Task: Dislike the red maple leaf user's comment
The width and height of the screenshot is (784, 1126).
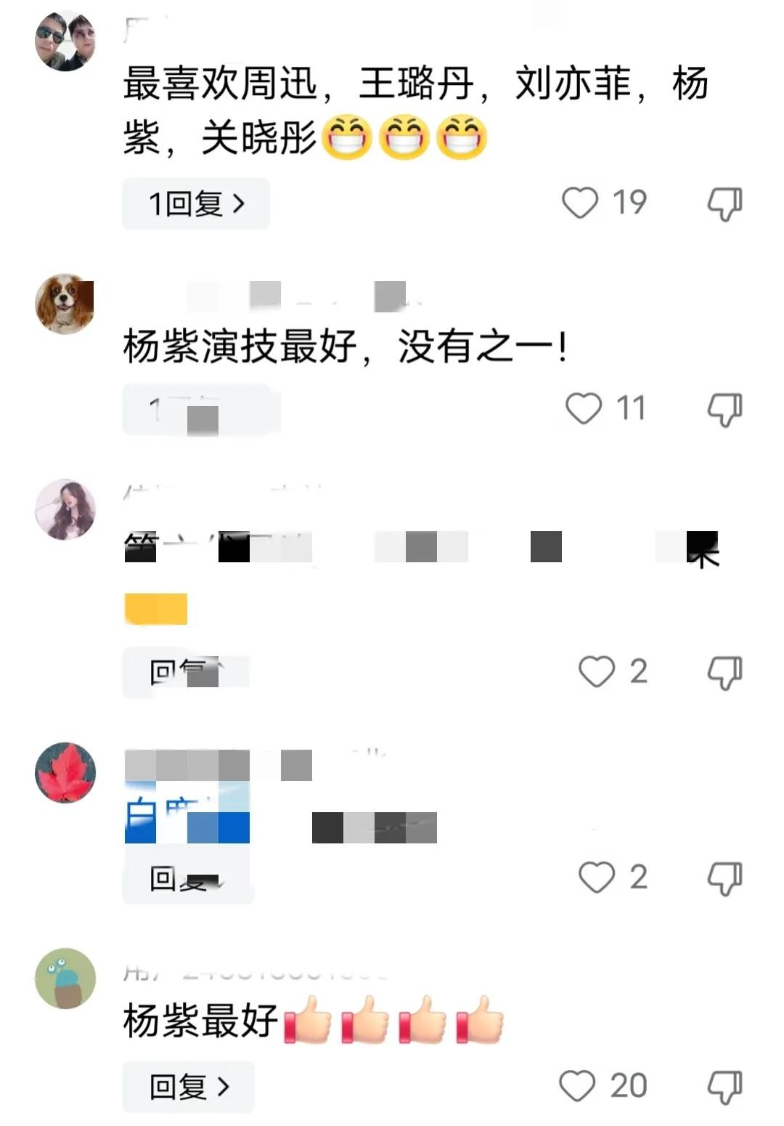Action: (724, 878)
